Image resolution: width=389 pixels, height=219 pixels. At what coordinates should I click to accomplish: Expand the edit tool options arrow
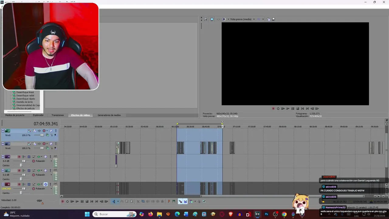[x=118, y=201]
